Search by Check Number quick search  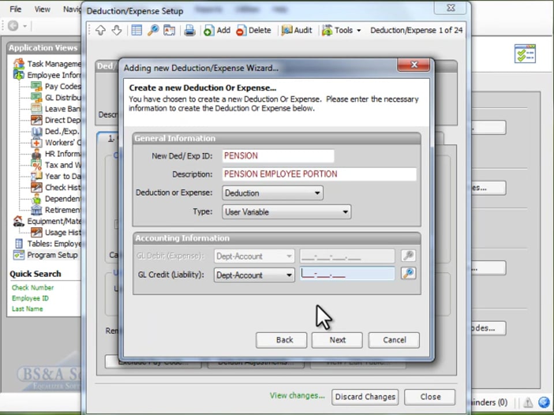(32, 288)
